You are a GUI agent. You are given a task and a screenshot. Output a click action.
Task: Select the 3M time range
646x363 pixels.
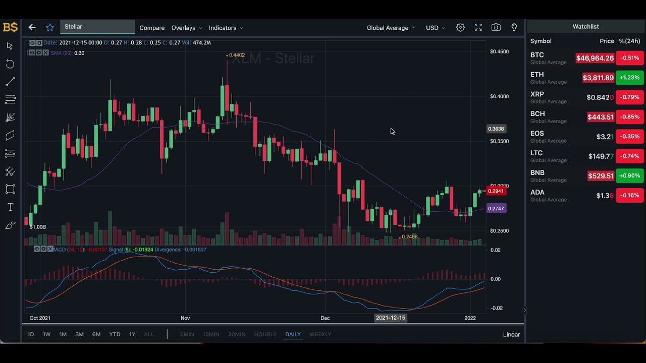(79, 334)
